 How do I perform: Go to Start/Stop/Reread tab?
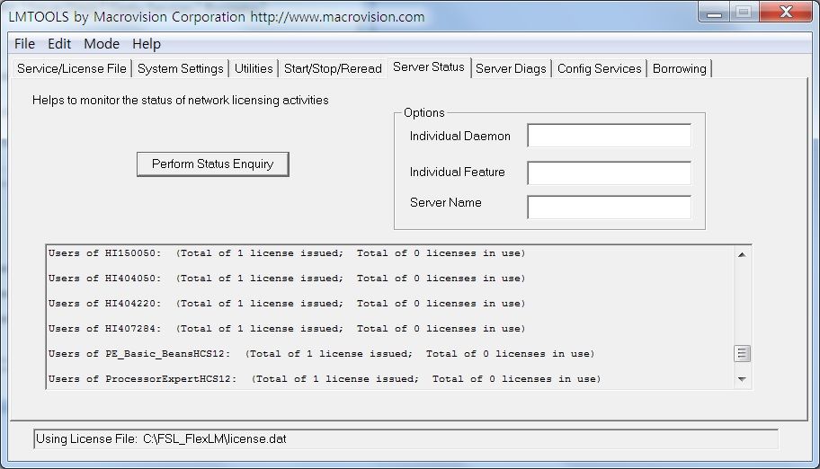click(x=333, y=68)
